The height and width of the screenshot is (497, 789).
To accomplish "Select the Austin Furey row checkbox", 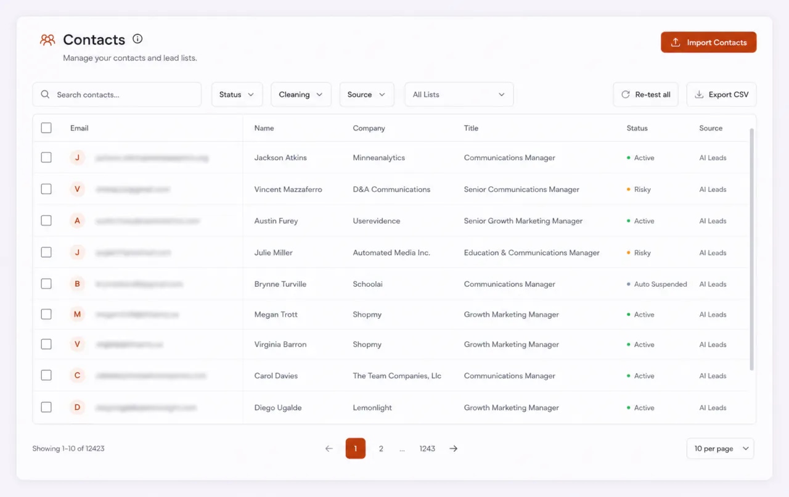I will [x=46, y=220].
